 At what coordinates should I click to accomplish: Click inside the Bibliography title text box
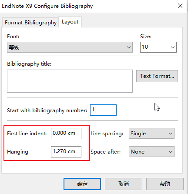click(x=70, y=81)
